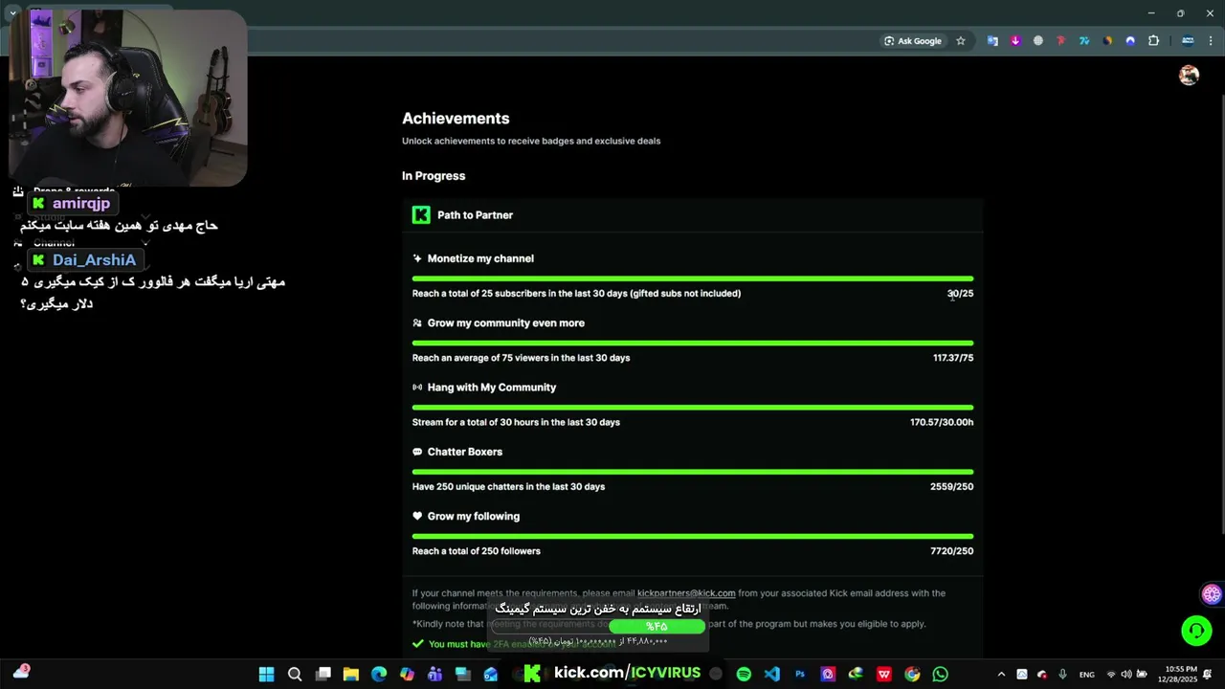Click the 7720/250 followers value
This screenshot has height=689, width=1225.
(x=951, y=551)
